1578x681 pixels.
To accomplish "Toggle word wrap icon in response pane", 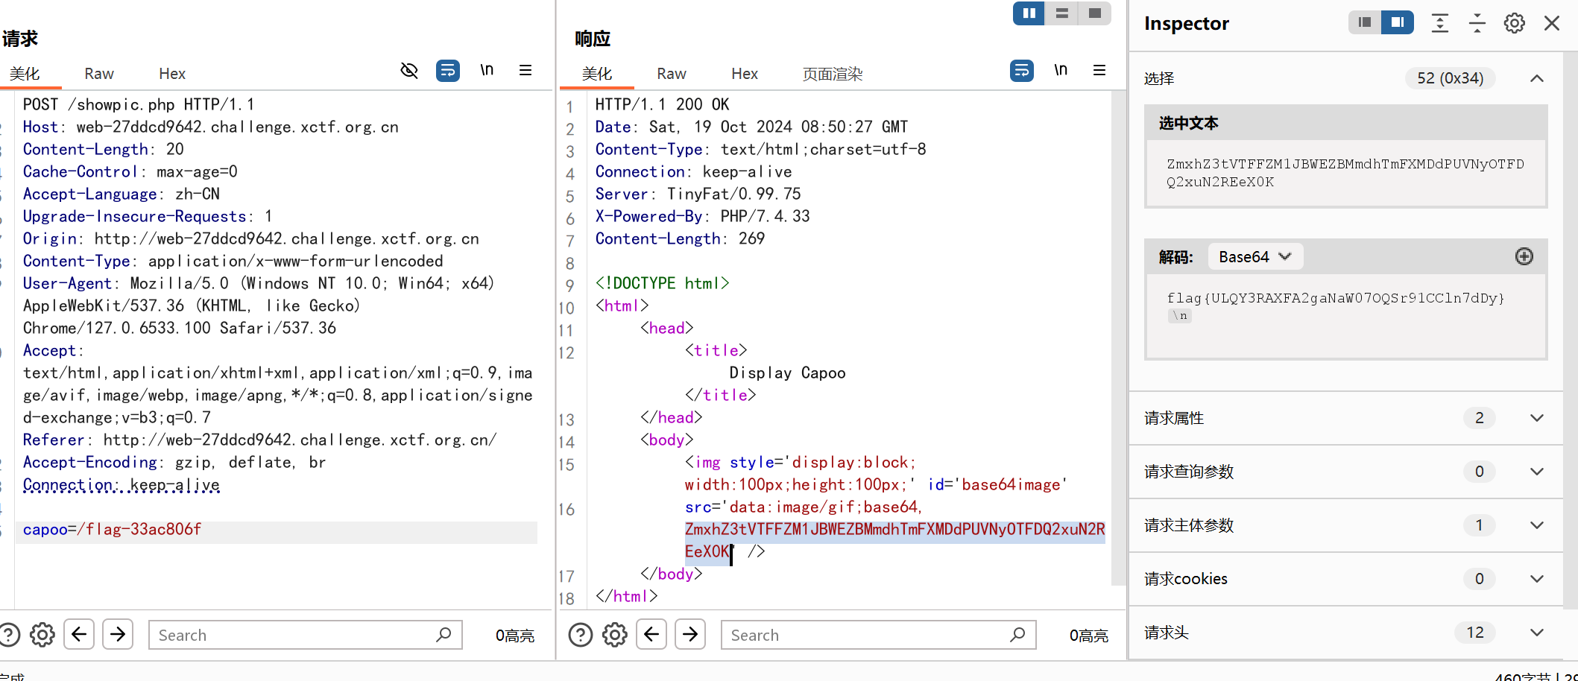I will 1022,71.
